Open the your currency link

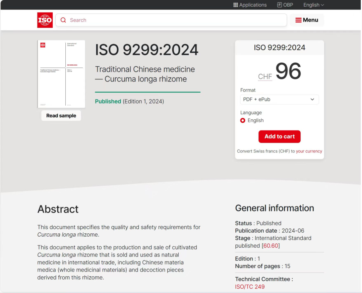pyautogui.click(x=309, y=151)
